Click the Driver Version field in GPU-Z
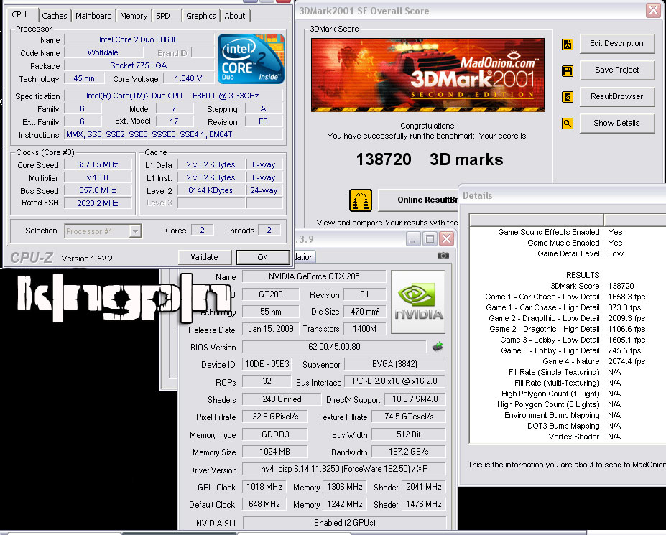 pos(344,469)
